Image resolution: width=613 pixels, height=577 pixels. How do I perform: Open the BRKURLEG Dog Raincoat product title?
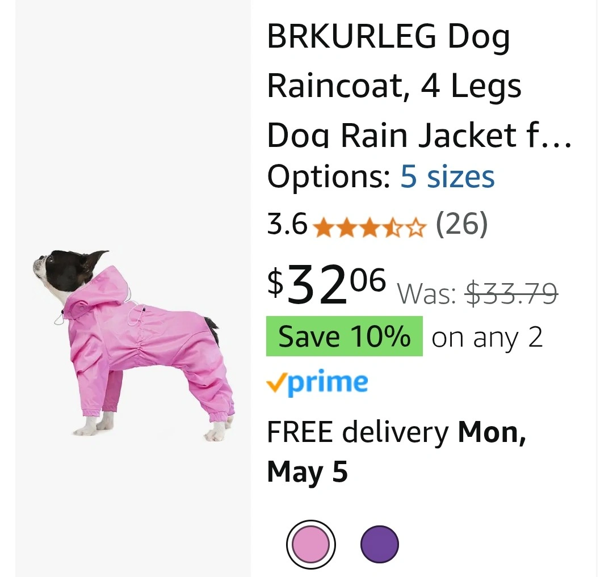(x=419, y=85)
